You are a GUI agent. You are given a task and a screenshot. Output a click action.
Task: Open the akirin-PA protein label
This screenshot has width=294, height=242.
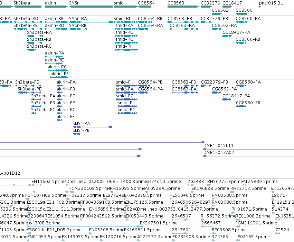[66, 82]
